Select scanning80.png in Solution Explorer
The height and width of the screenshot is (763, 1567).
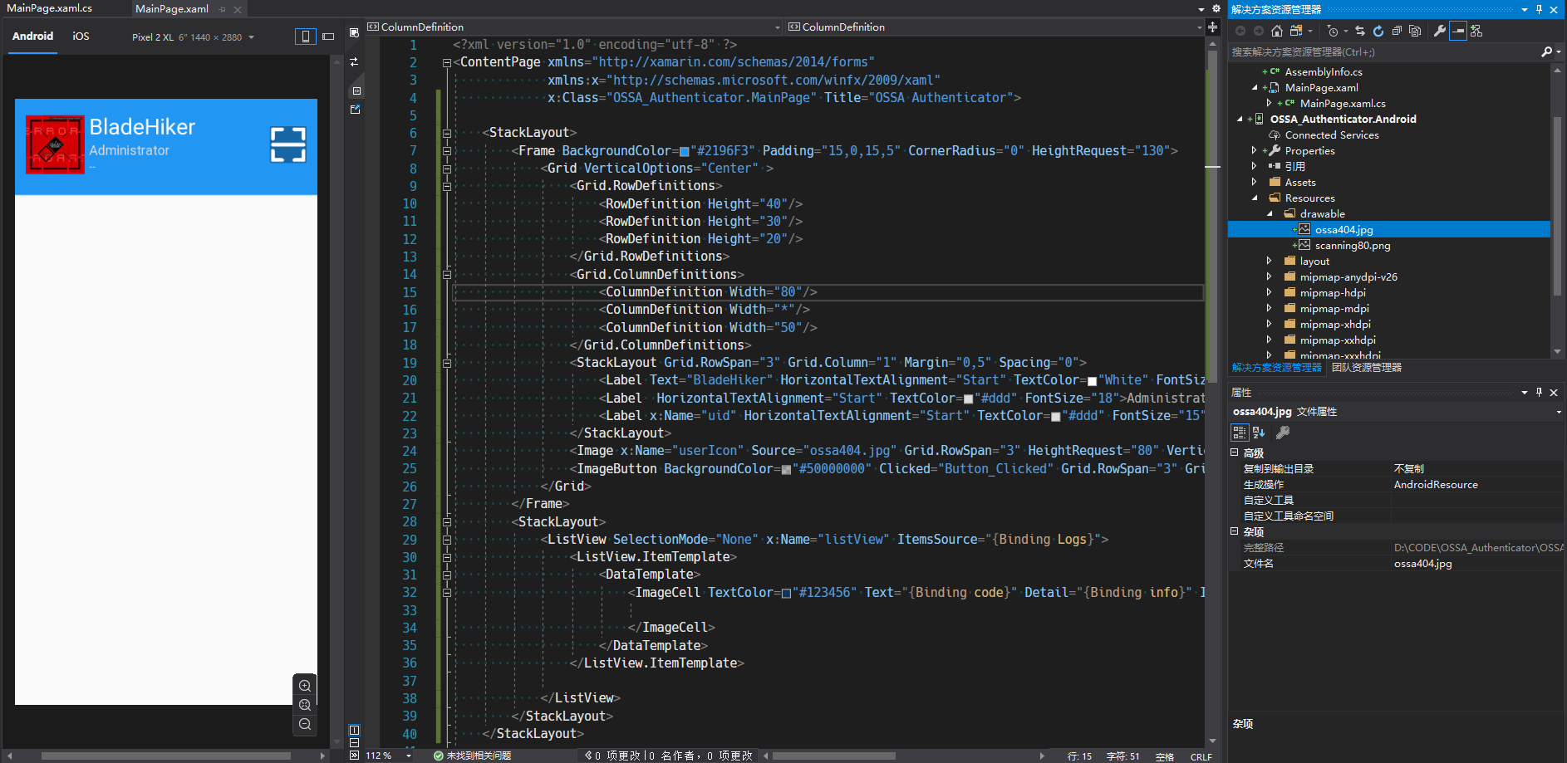(x=1352, y=245)
